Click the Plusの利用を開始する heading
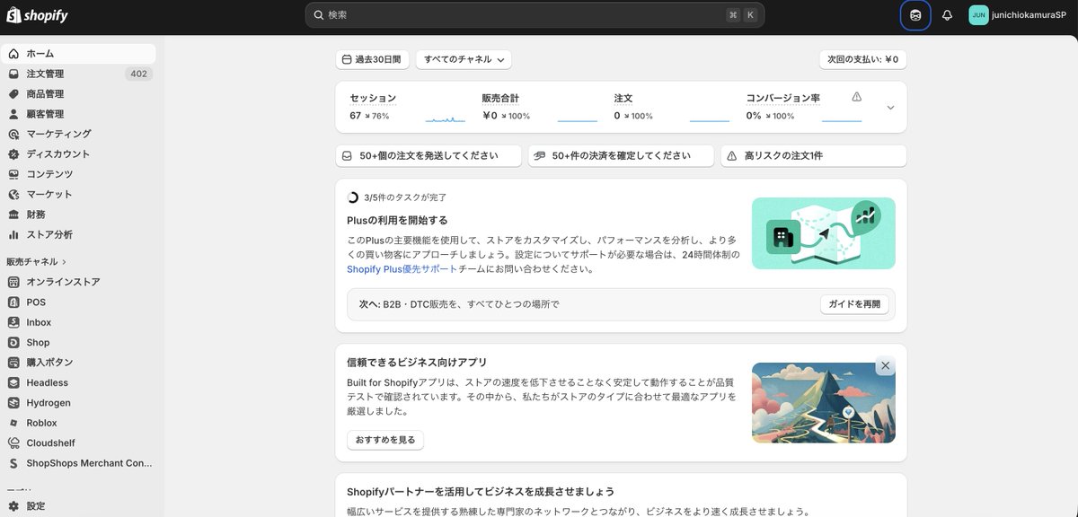Viewport: 1078px width, 517px height. click(x=397, y=220)
